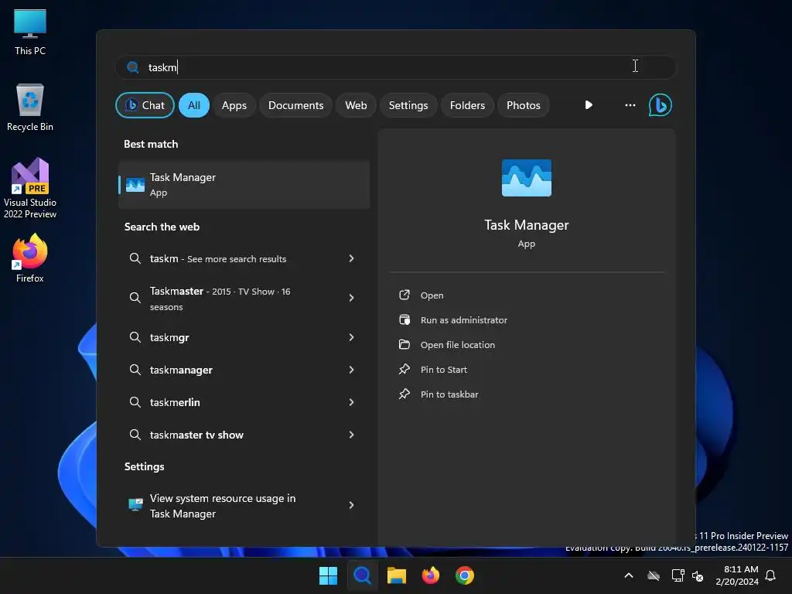Click the taskmanager web suggestion

tap(244, 370)
